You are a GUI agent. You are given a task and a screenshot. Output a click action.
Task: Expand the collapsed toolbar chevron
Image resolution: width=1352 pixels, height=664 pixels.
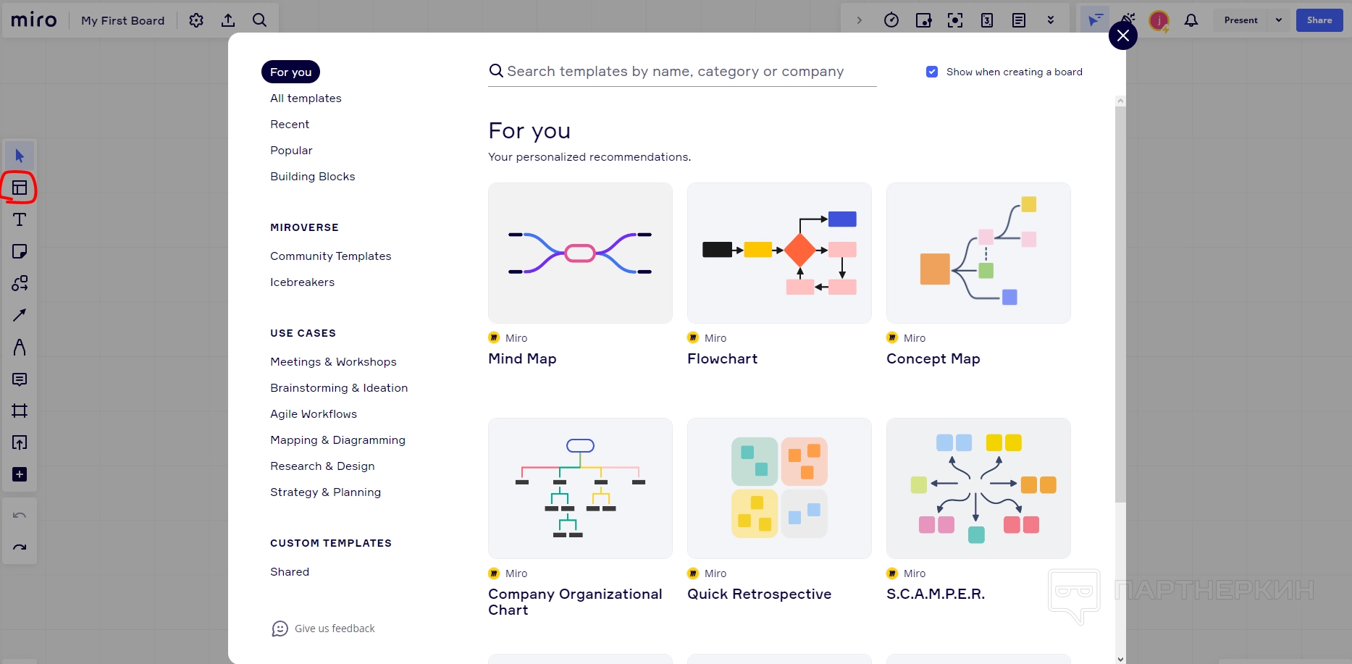click(x=860, y=20)
